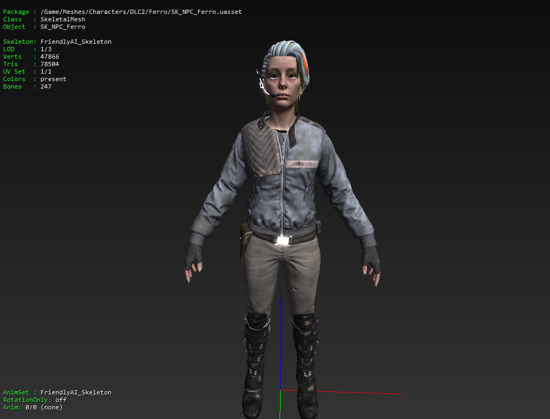Select the green 'Anim:' label
Viewport: 550px width, 419px height.
(x=12, y=407)
